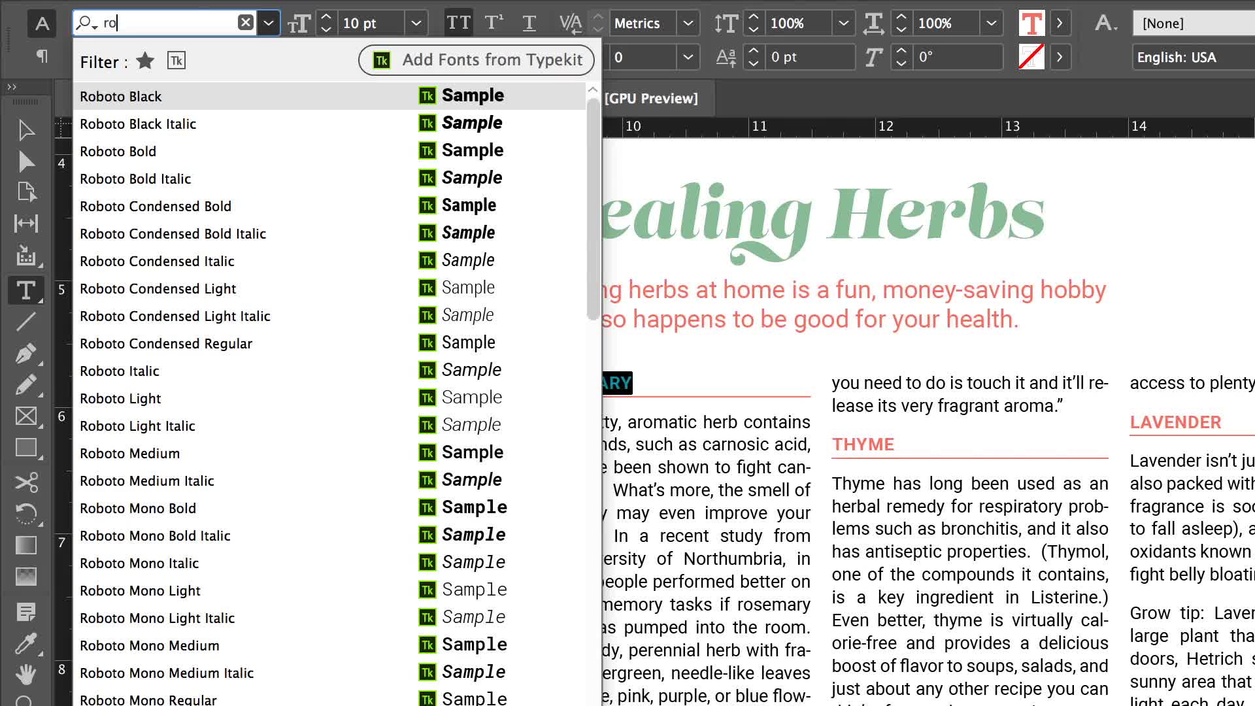Select Roboto Mono Bold font

click(x=329, y=508)
